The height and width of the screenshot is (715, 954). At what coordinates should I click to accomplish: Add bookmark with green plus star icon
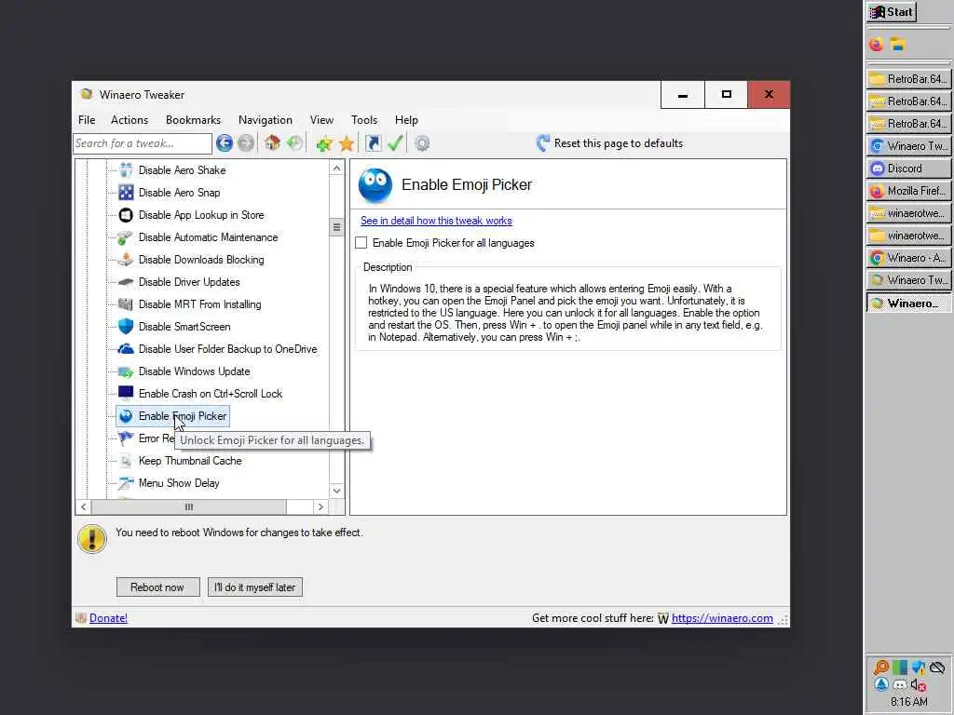324,143
